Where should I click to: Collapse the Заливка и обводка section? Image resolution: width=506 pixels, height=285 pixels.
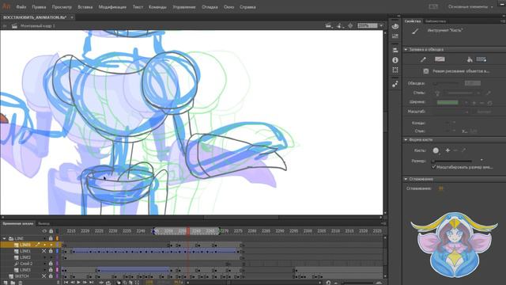pyautogui.click(x=406, y=49)
